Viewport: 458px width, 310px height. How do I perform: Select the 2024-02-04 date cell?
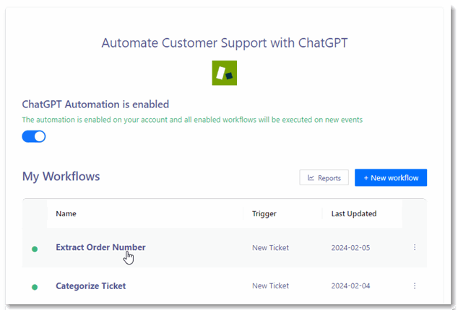(350, 285)
